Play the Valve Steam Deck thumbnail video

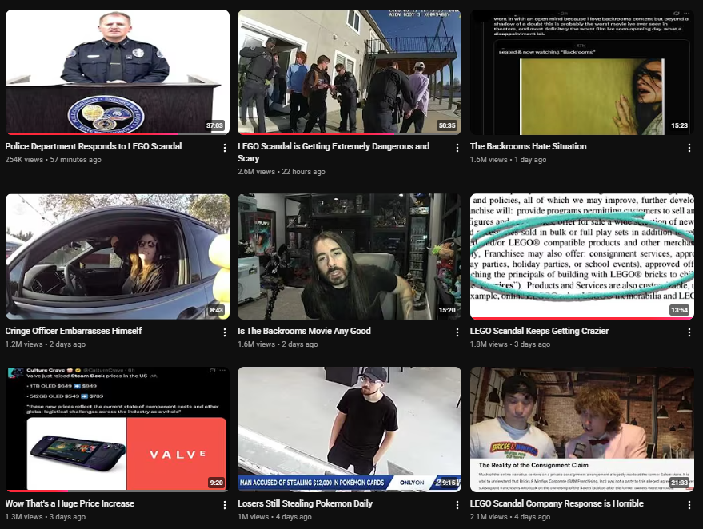pyautogui.click(x=117, y=429)
